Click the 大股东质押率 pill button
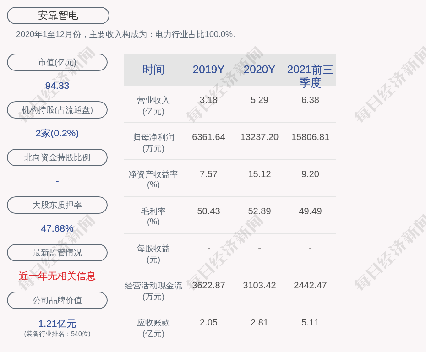The height and width of the screenshot is (352, 426). pos(57,205)
